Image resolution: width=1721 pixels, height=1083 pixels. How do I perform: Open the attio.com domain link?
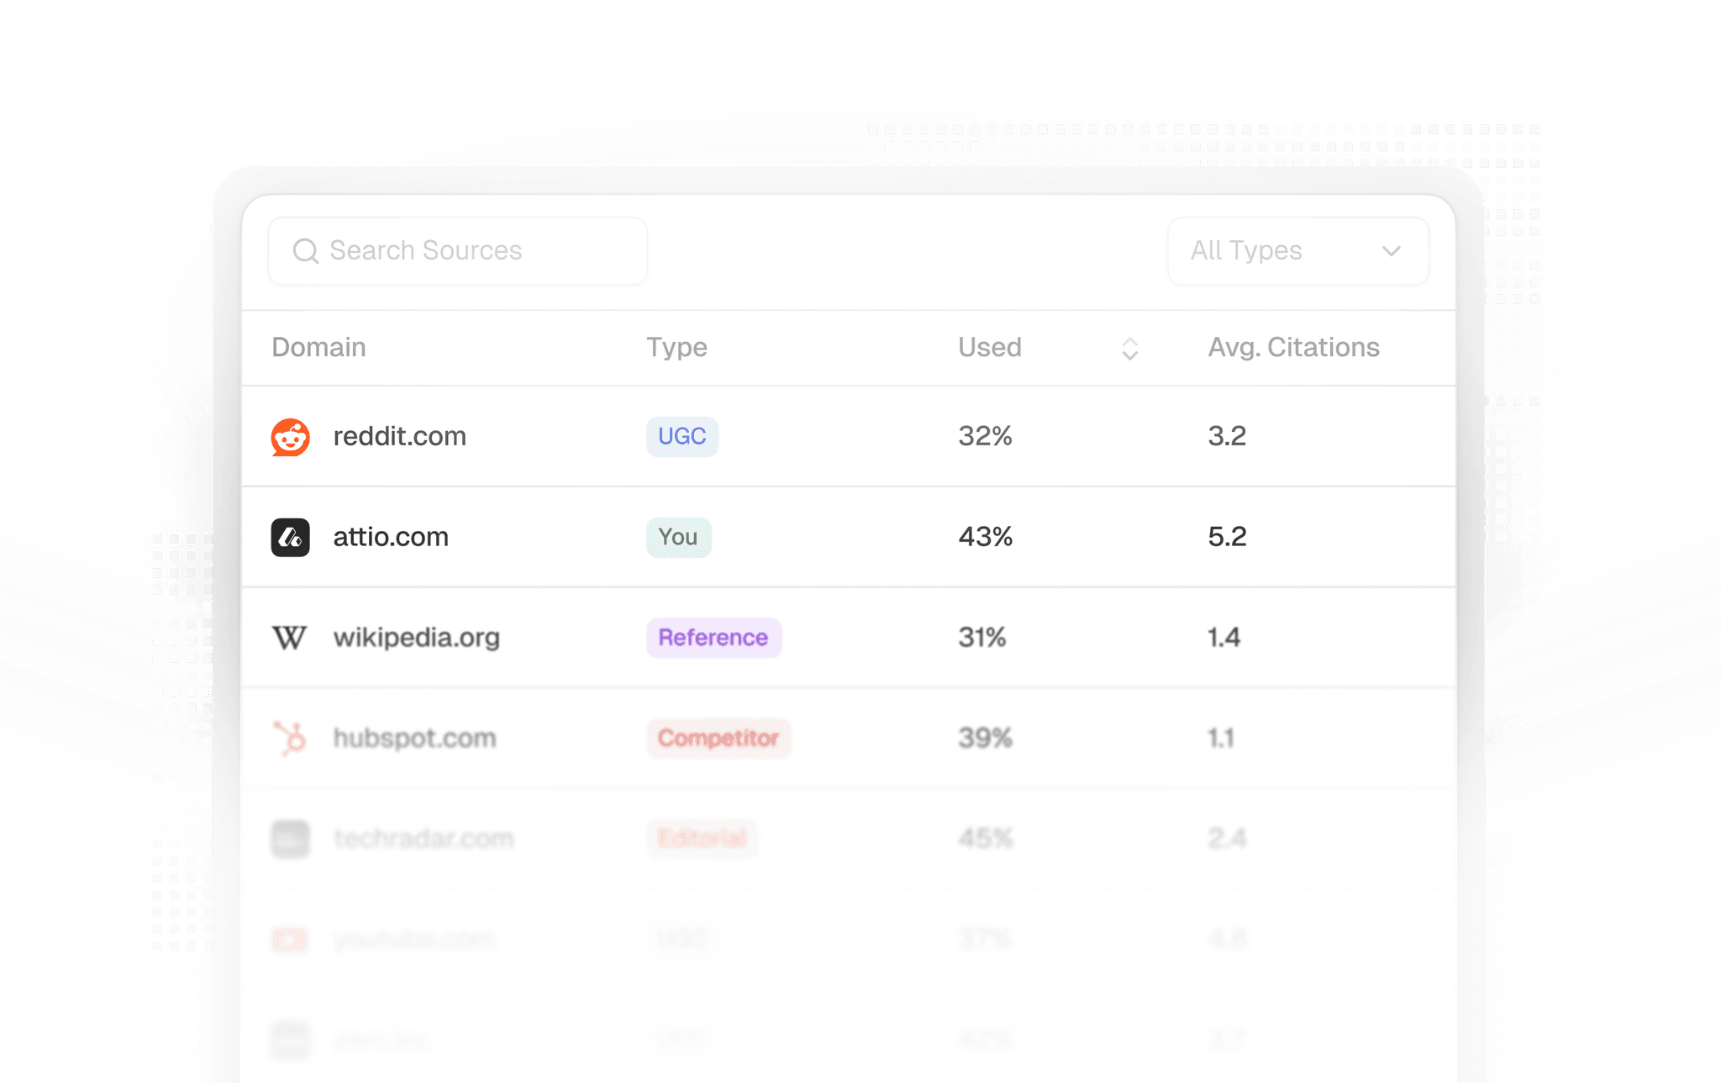[391, 537]
